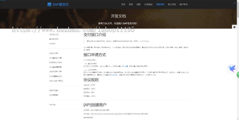
Task: Click the blue QQ number 123123323 link
Action: pos(114,75)
